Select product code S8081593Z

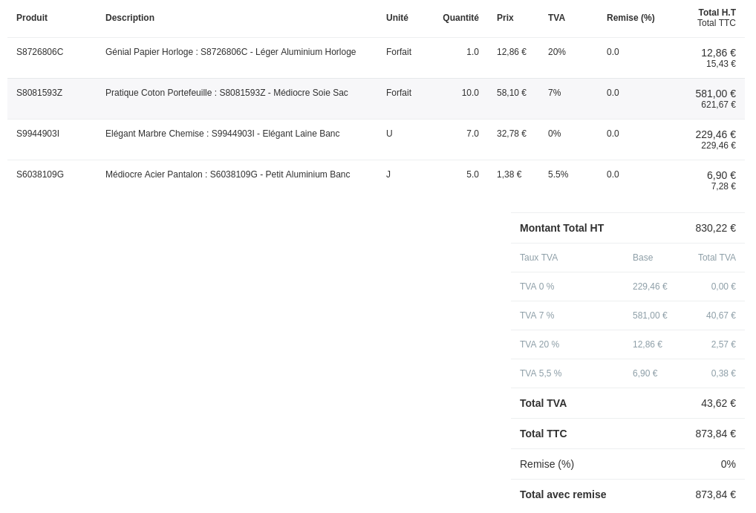pyautogui.click(x=39, y=93)
